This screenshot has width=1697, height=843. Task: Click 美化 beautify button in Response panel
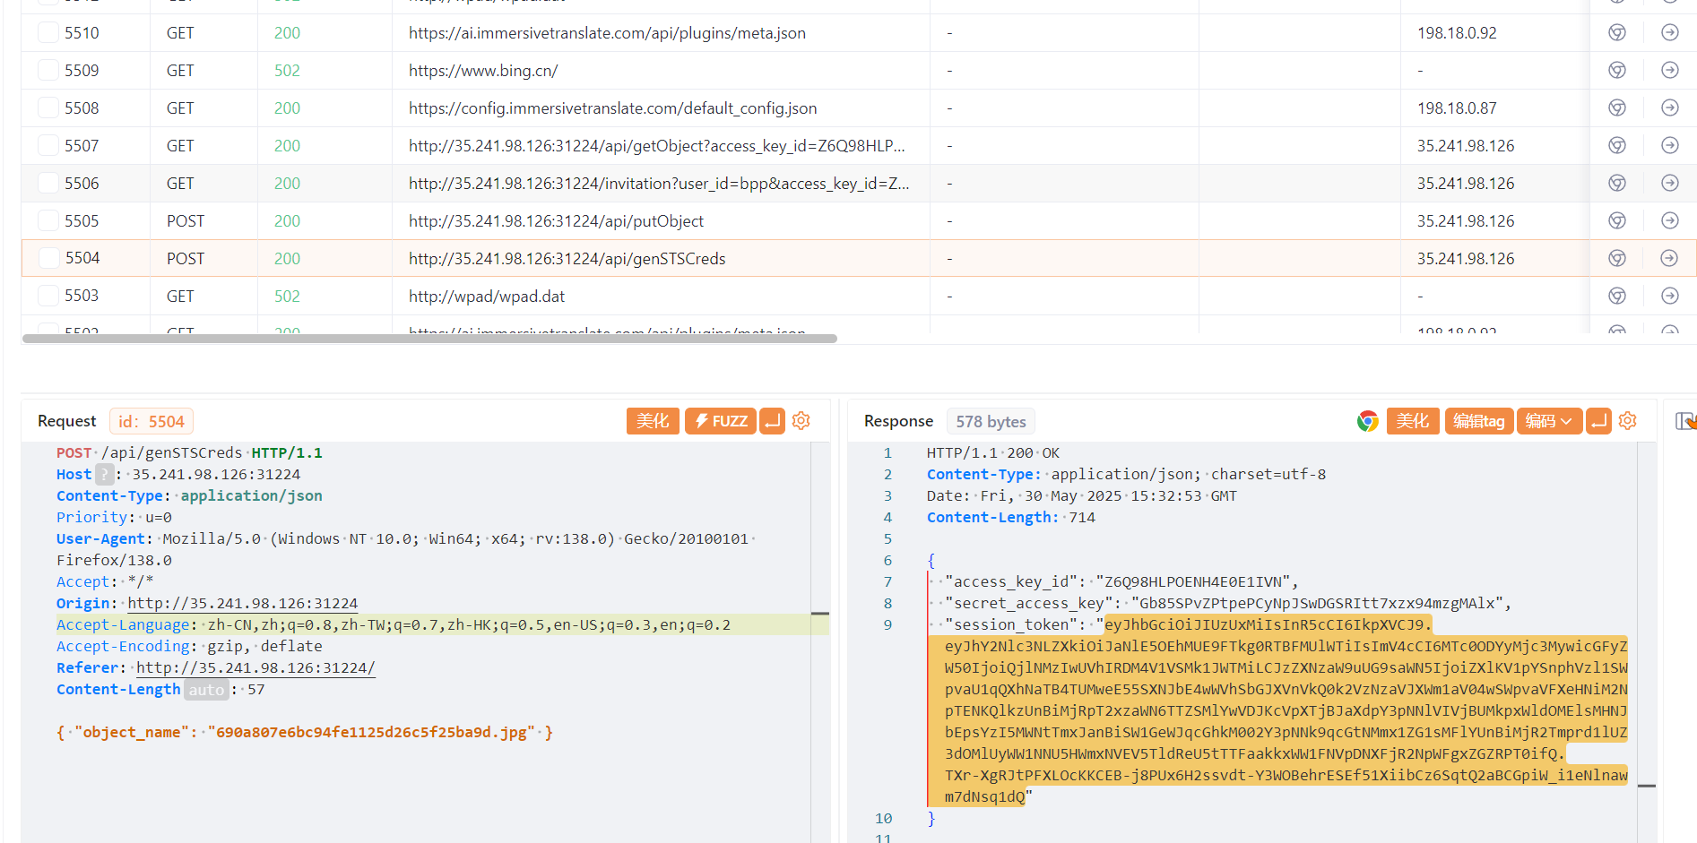1413,421
